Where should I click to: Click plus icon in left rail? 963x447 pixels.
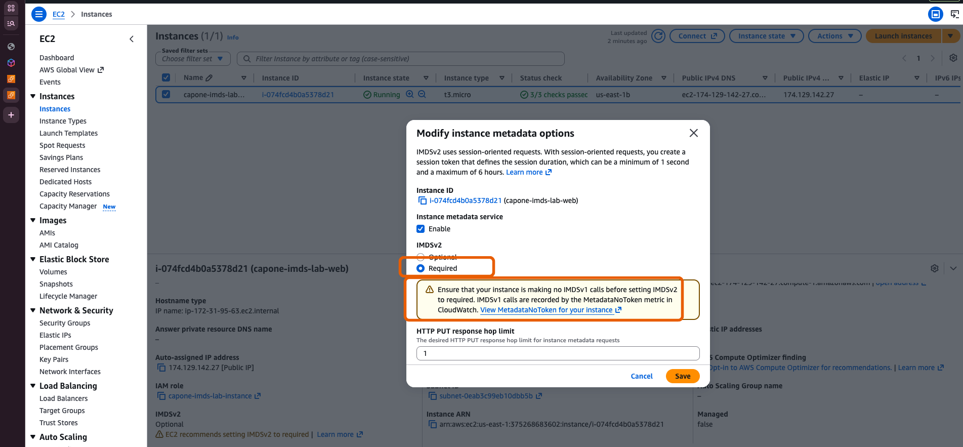[11, 115]
